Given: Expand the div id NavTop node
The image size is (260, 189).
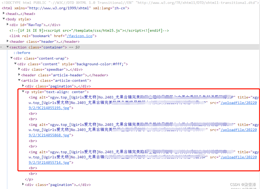Looking at the screenshot, I should point(8,24).
